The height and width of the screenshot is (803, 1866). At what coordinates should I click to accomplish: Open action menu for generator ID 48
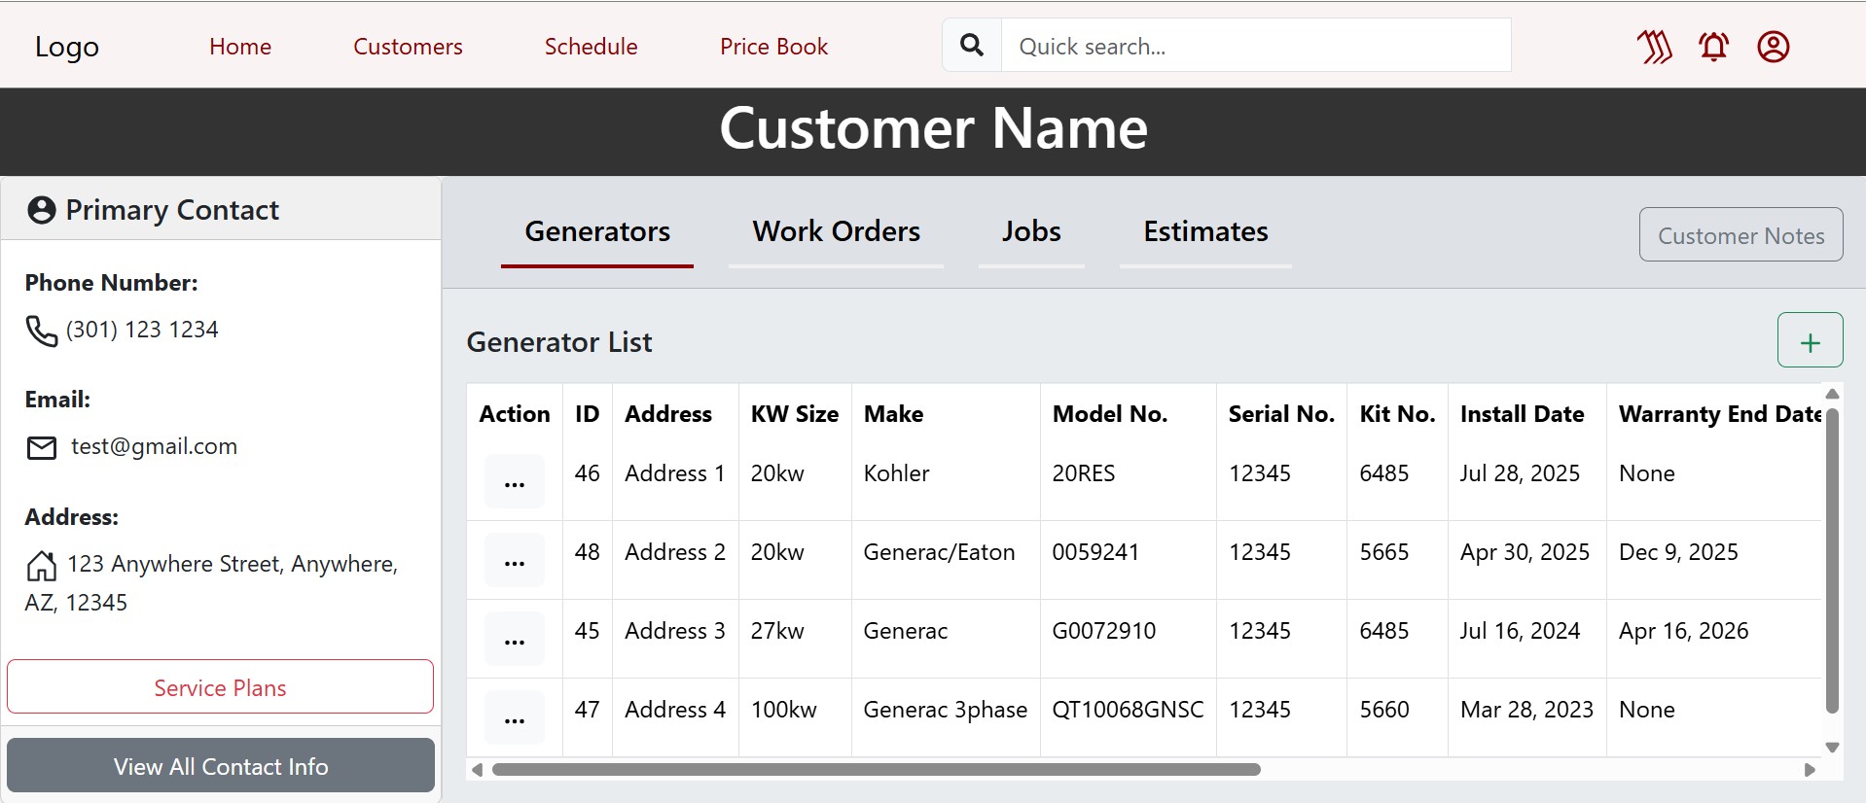click(515, 560)
